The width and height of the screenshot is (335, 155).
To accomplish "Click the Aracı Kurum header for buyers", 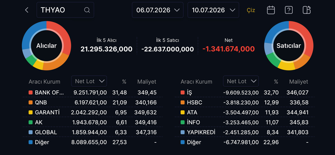I will click(44, 82).
